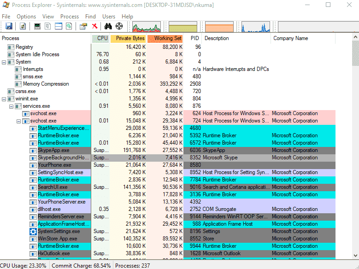Sort by the Private Bytes column header
359x269 pixels.
pyautogui.click(x=128, y=38)
